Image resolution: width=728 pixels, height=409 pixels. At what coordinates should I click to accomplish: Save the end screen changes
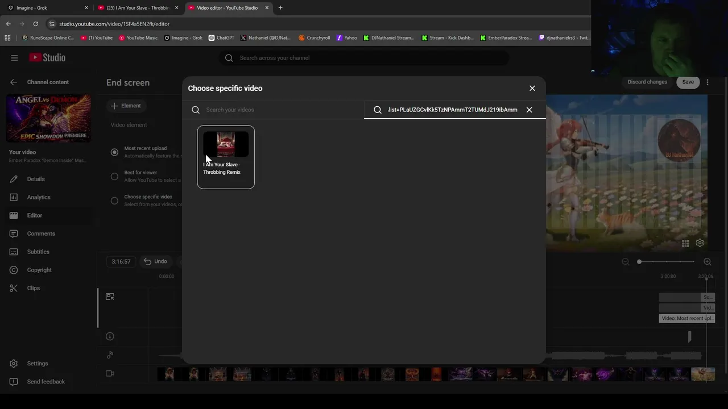[688, 82]
